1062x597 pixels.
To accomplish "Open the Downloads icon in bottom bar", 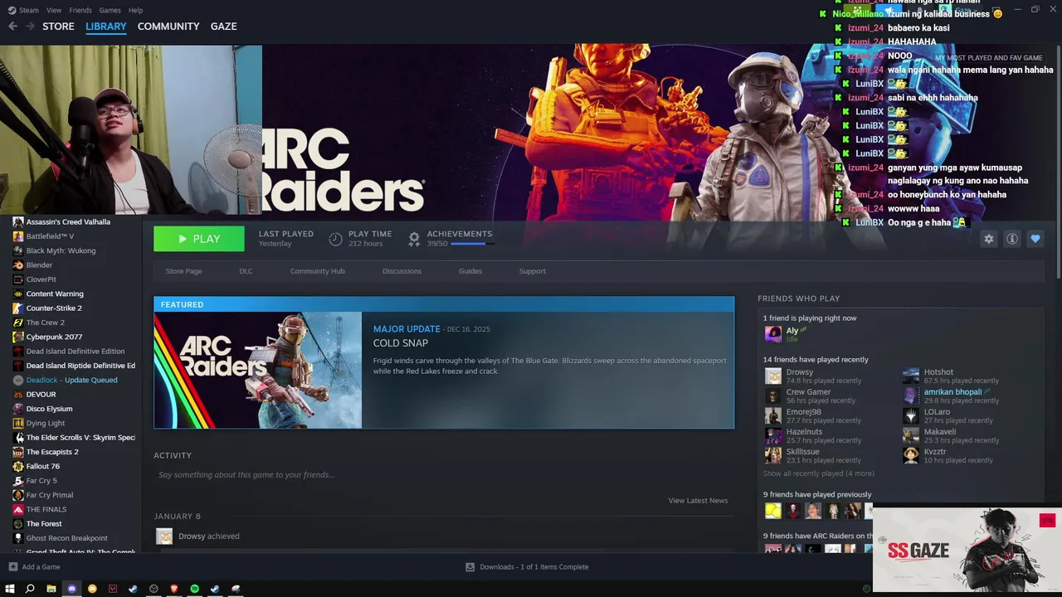I will (x=470, y=567).
